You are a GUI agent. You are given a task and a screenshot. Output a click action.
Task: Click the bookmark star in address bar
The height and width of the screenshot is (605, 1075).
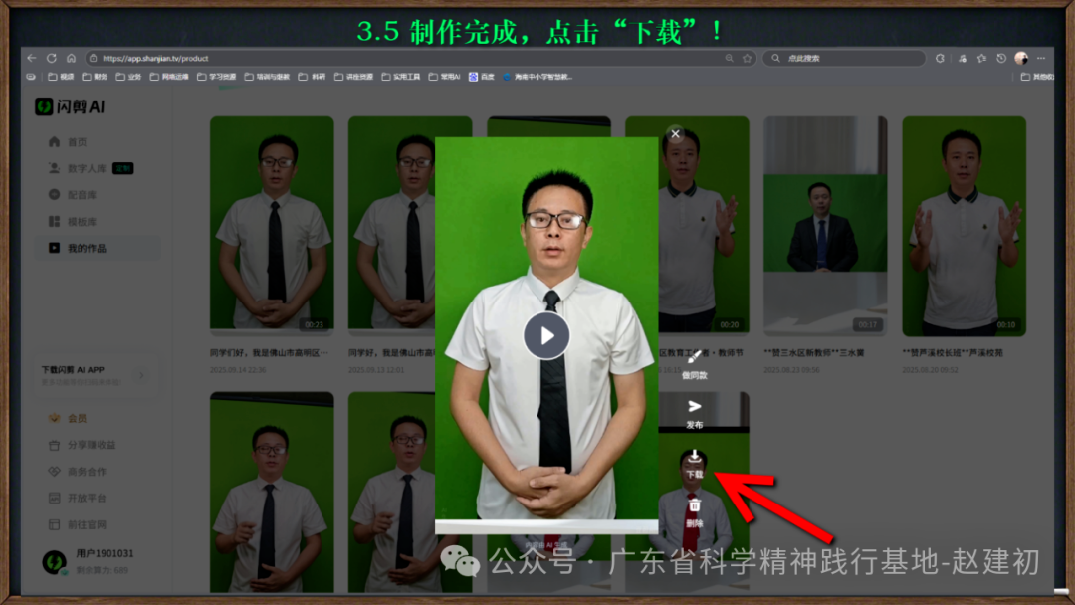747,58
